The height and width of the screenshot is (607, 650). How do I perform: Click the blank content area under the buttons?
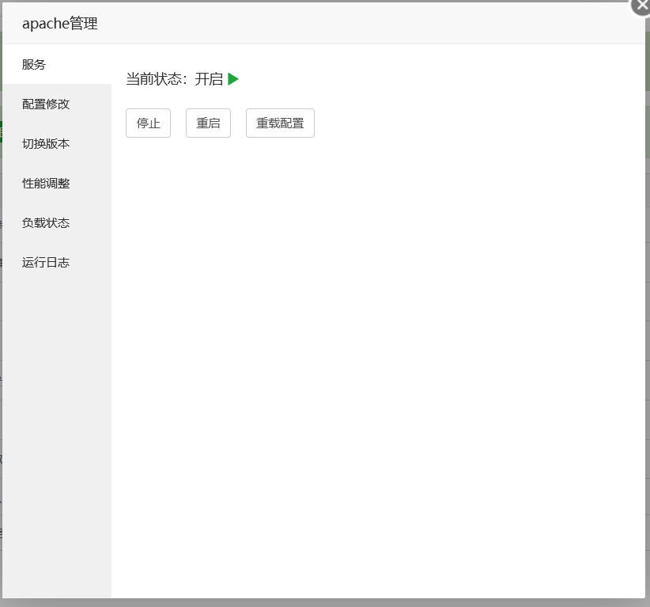pos(378,356)
